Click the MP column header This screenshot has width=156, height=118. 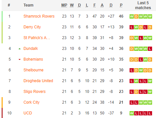[x=64, y=5]
